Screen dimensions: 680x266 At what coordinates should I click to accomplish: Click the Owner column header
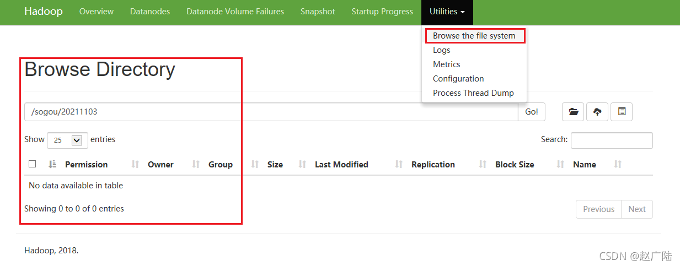click(x=160, y=164)
